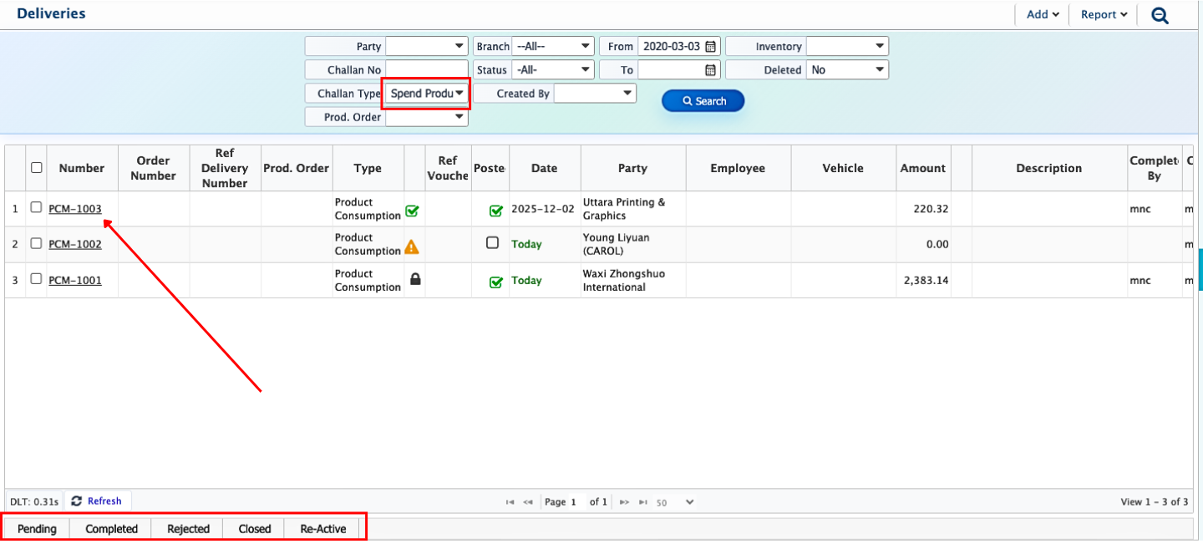This screenshot has width=1203, height=549.
Task: Click the green check icon beside PCM-1003 type
Action: point(412,211)
